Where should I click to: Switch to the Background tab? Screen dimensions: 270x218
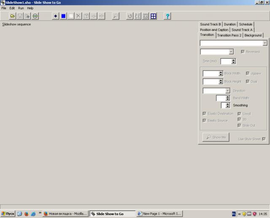tap(253, 35)
